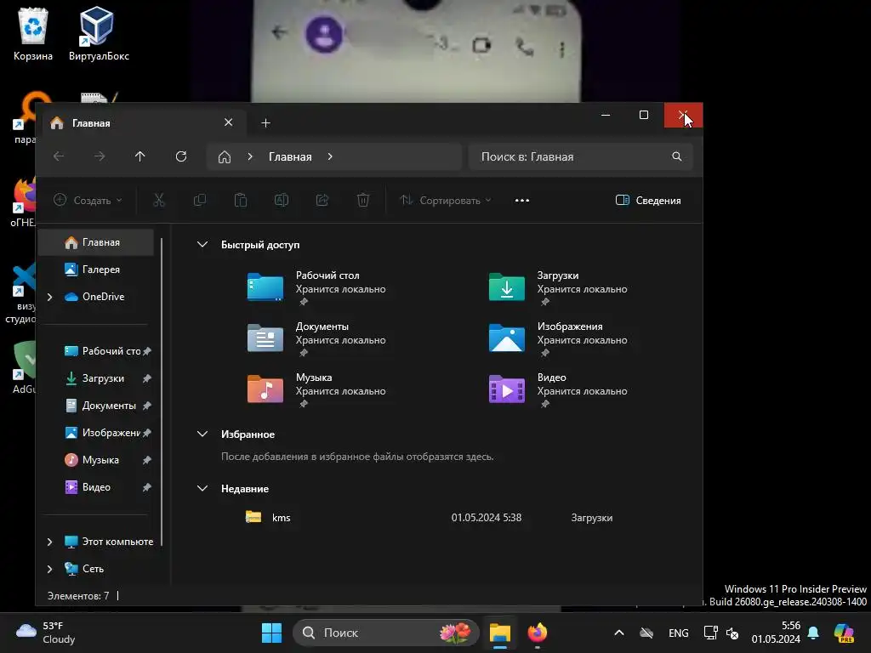The width and height of the screenshot is (871, 653).
Task: Click the Share toolbar icon
Action: point(322,200)
